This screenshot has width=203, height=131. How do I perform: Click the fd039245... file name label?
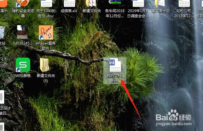coord(23,43)
